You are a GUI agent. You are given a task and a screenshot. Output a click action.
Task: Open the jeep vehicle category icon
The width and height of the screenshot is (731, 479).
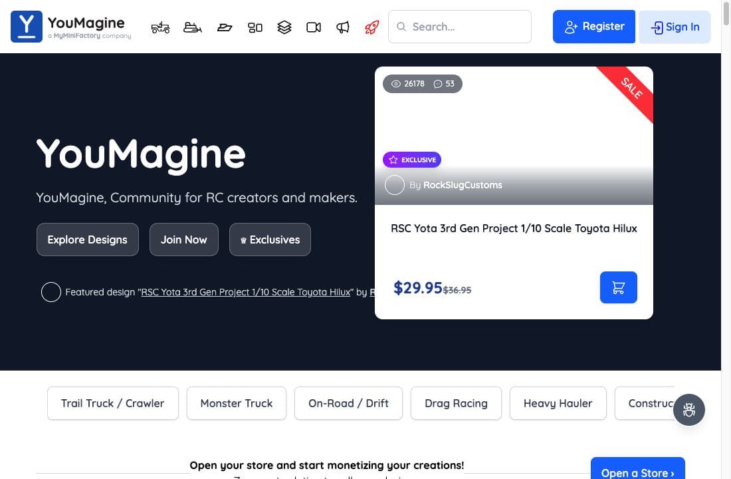160,27
